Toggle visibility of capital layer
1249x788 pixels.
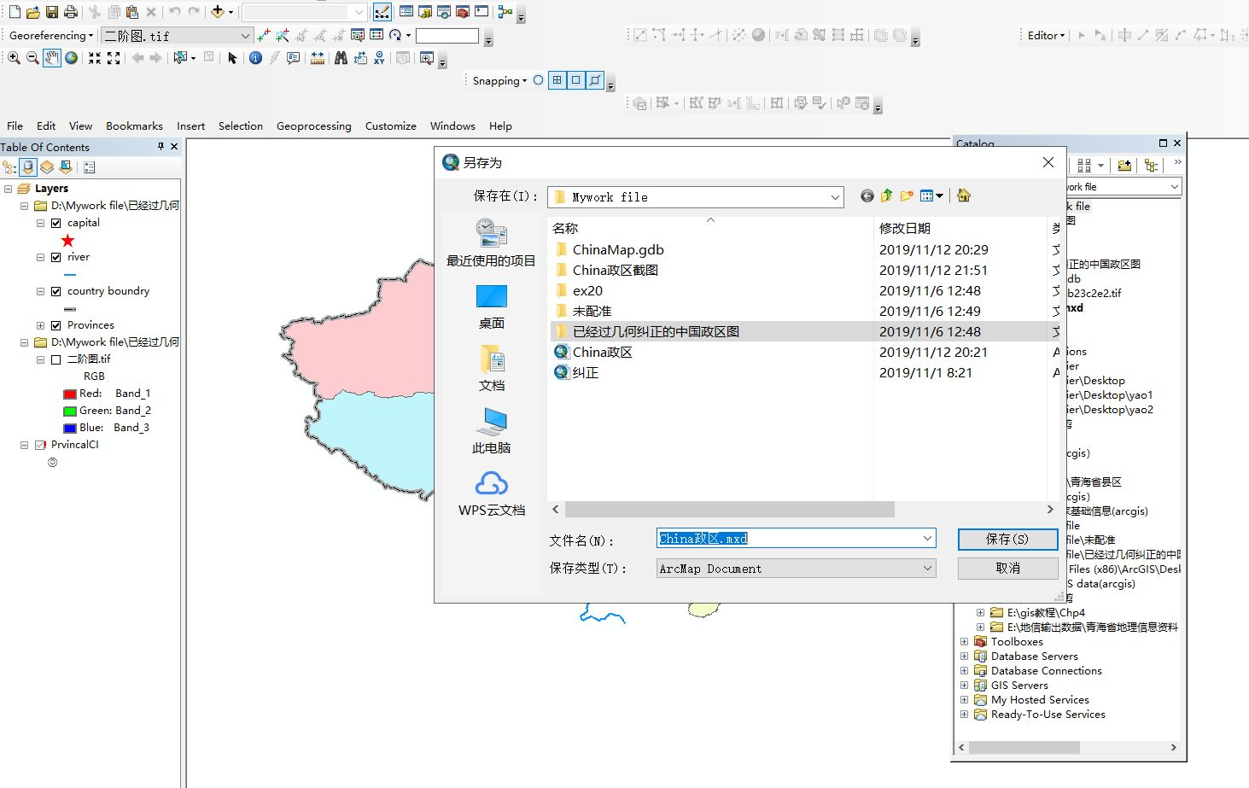(55, 223)
